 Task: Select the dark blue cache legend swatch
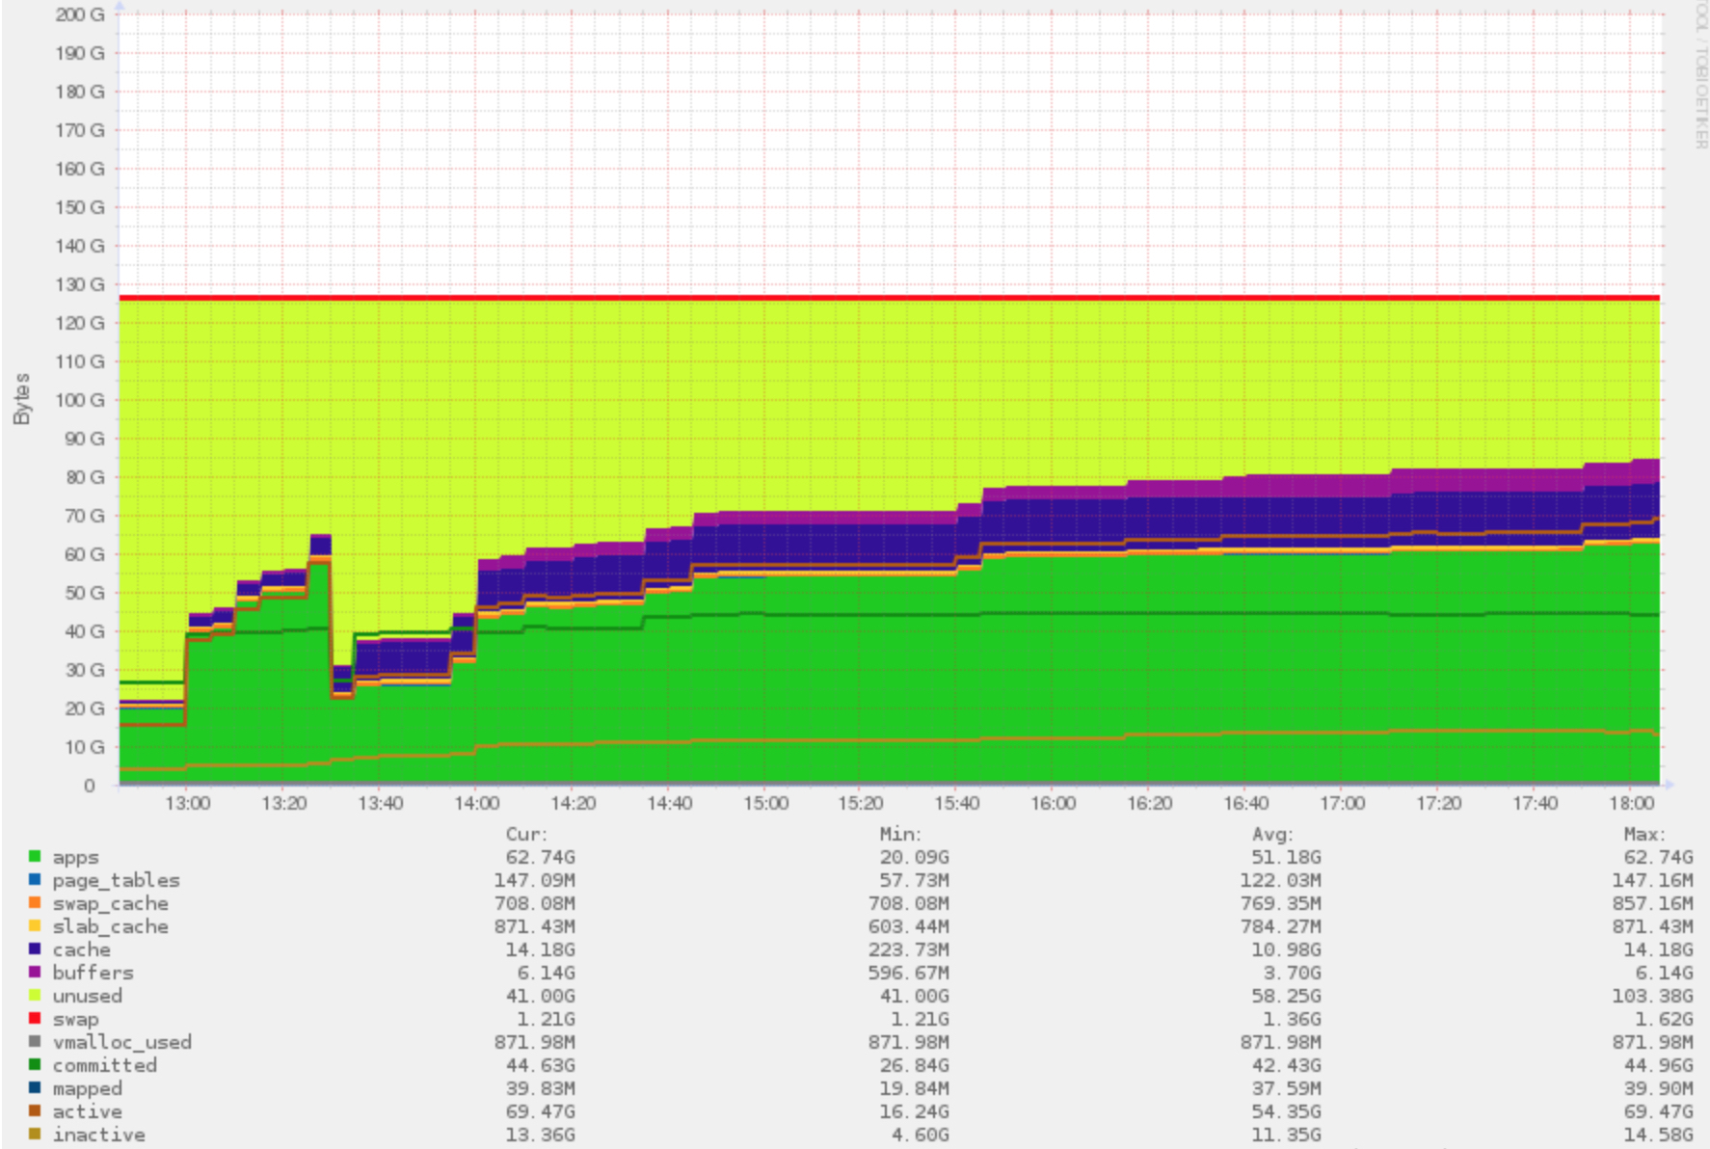35,949
